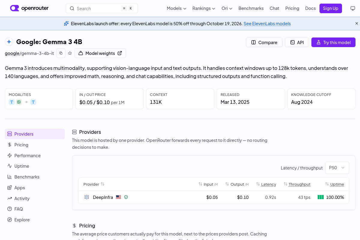Viewport: 360px width, 240px height.
Task: Go to the Benchmarks nav page
Action: tap(251, 8)
